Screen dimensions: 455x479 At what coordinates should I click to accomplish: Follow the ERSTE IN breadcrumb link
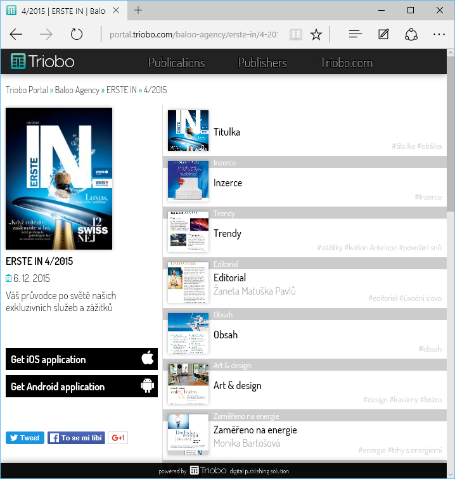tap(121, 90)
